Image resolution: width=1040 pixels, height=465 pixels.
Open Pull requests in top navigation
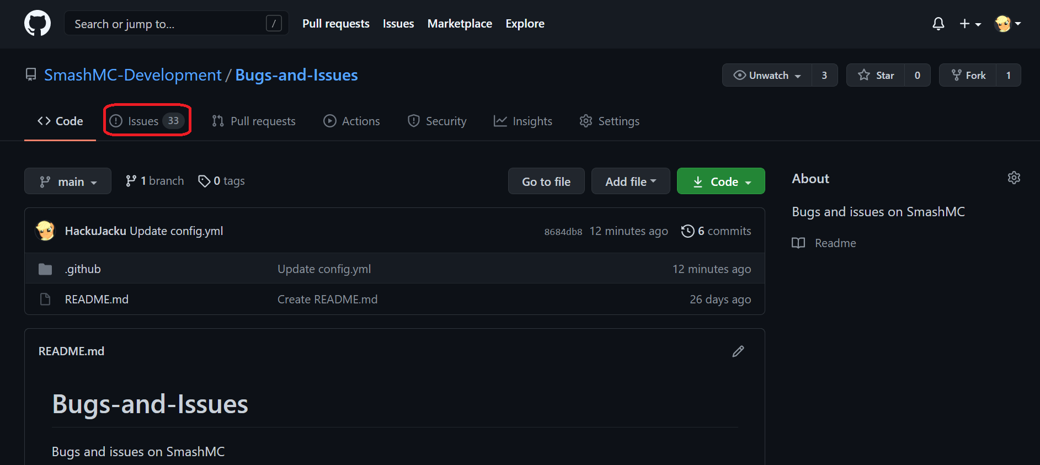(336, 24)
